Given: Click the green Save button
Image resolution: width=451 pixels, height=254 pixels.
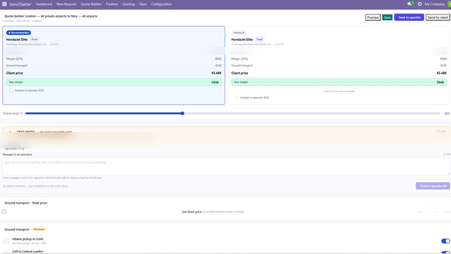Looking at the screenshot, I should point(387,18).
